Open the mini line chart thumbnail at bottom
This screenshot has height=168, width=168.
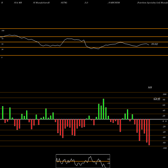click(x=83, y=161)
